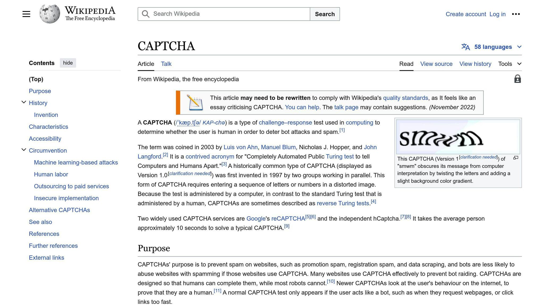This screenshot has width=544, height=306.
Task: Open the reverse Turing tests link
Action: pyautogui.click(x=343, y=203)
